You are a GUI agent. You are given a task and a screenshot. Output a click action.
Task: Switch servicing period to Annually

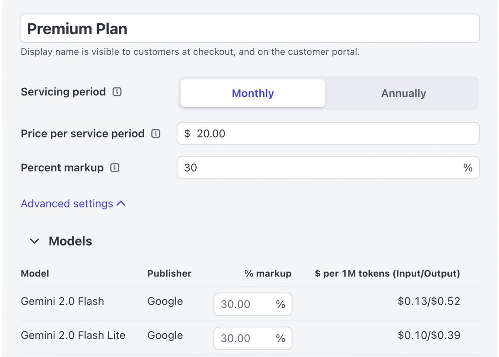[403, 93]
